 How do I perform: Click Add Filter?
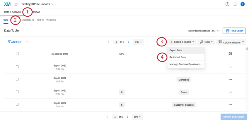point(15,42)
